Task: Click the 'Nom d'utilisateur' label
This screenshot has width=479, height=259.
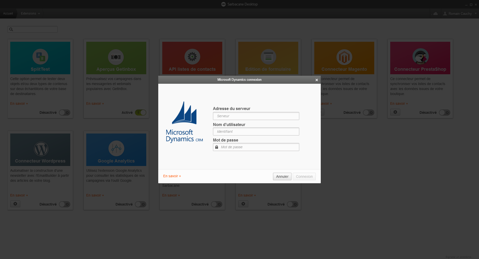Action: (x=229, y=124)
